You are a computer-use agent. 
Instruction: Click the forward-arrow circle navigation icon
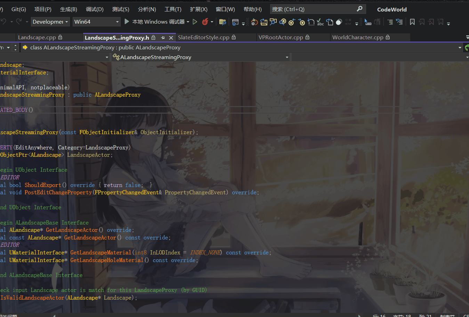[301, 22]
